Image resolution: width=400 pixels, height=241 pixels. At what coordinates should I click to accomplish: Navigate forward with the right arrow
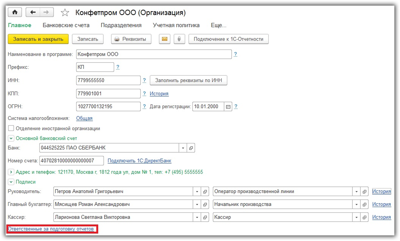[x=47, y=12]
